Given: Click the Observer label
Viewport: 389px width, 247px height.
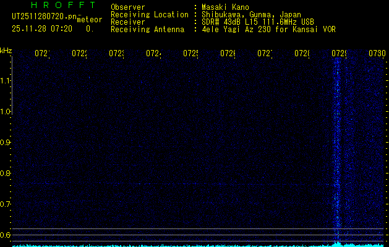Looking at the screenshot, I should pos(128,7).
